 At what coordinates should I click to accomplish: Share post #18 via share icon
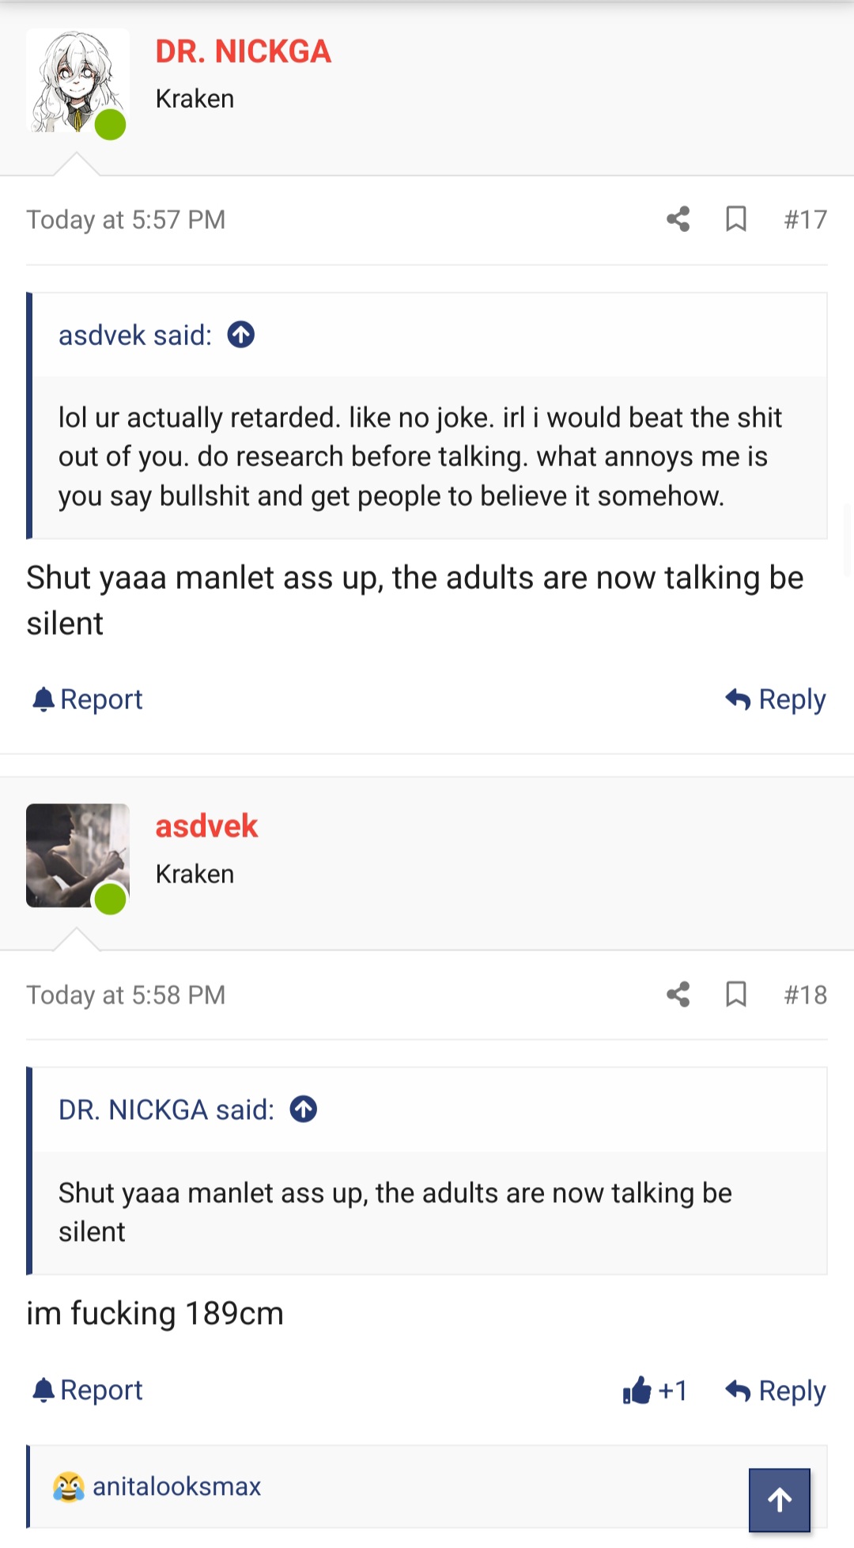point(678,994)
